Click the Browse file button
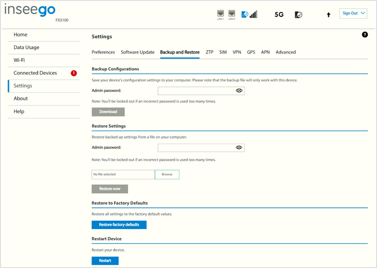This screenshot has height=268, width=377. [167, 174]
